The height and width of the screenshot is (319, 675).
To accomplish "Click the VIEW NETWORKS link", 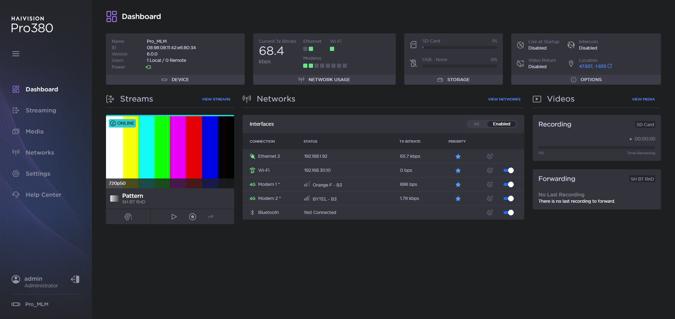I will point(504,99).
